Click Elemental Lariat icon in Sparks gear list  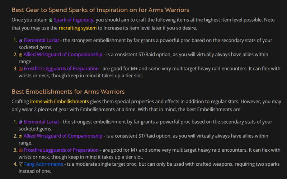point(21,41)
